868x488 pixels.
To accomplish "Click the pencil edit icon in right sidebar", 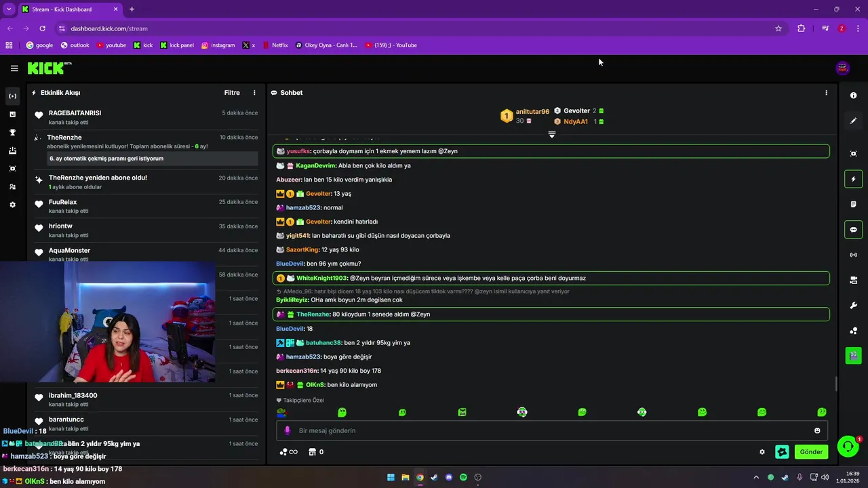I will (853, 121).
